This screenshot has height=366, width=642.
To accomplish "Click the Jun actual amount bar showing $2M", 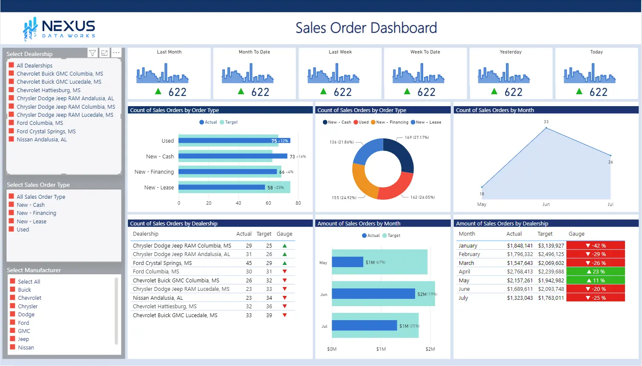I will (373, 294).
